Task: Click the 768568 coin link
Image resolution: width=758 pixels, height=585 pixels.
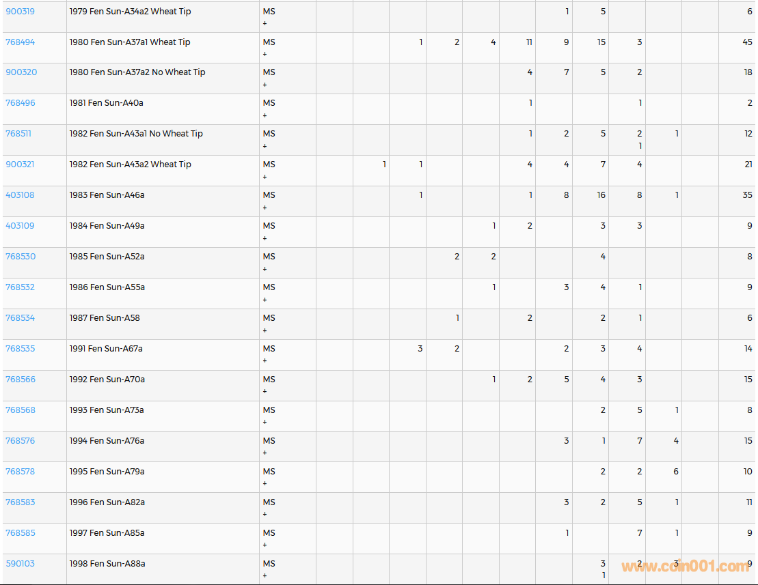Action: point(20,410)
